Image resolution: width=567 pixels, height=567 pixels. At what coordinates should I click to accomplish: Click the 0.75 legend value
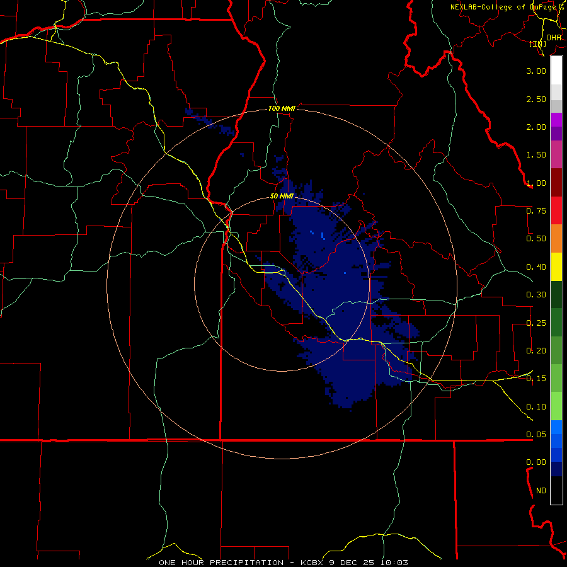[x=536, y=211]
